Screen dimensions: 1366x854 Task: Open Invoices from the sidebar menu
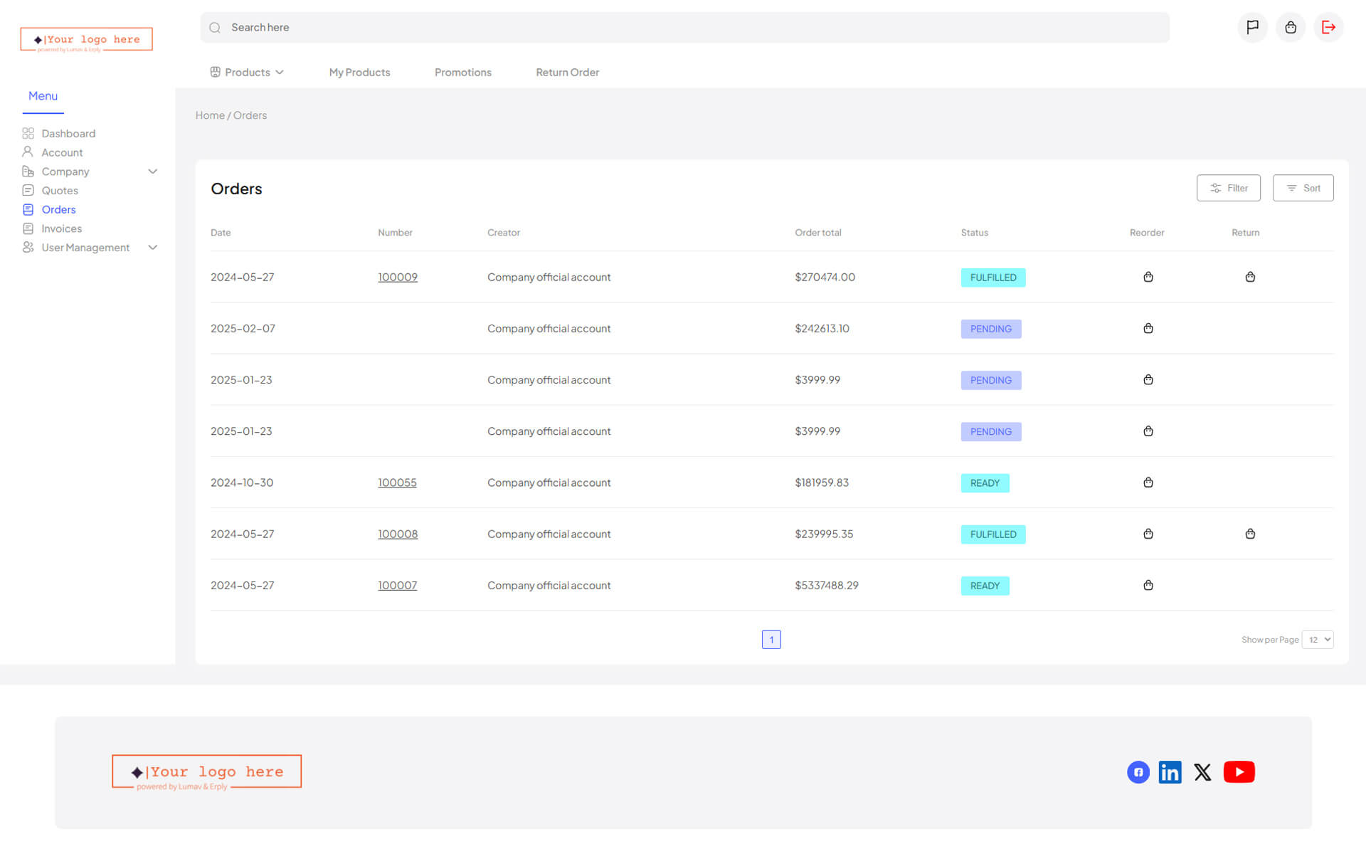61,228
